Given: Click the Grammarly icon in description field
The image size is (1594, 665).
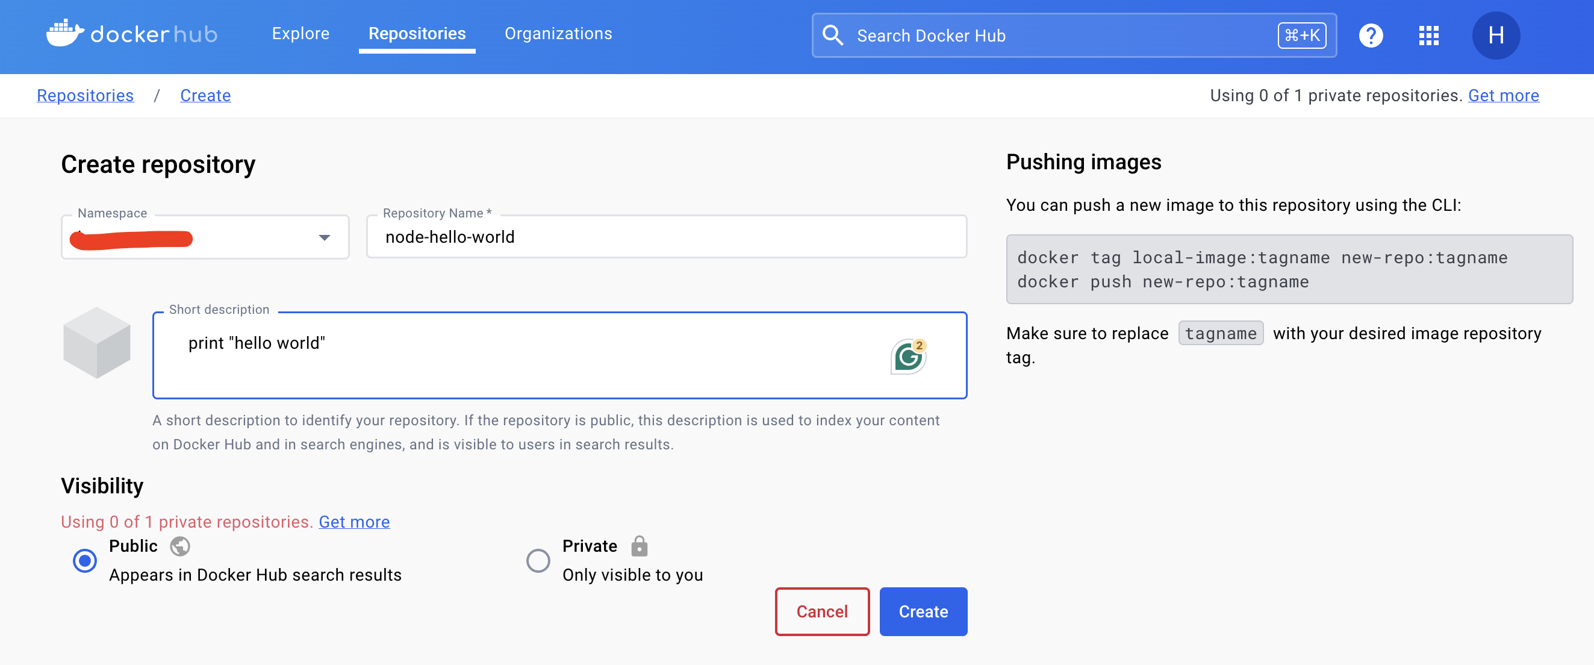Looking at the screenshot, I should 908,357.
